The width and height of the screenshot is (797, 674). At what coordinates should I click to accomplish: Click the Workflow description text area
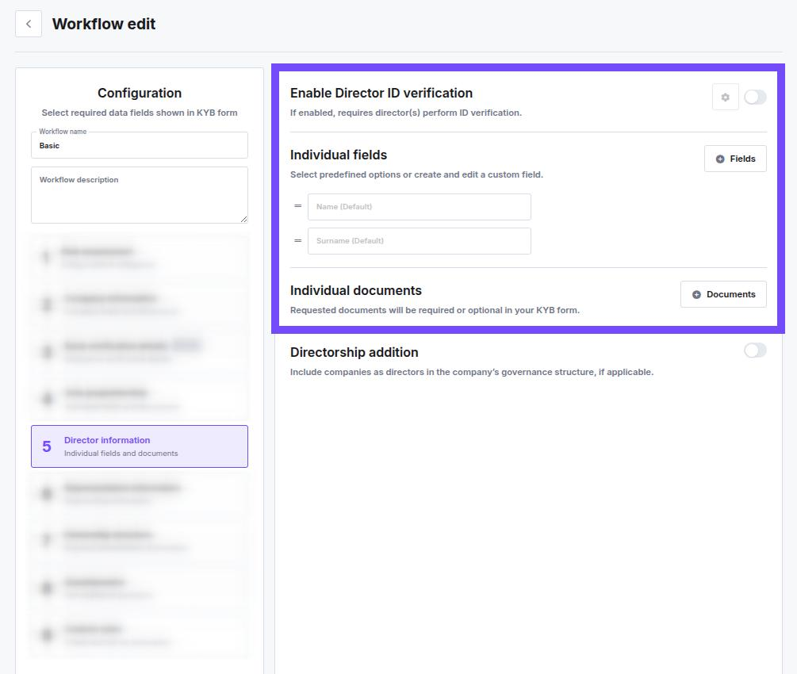tap(140, 195)
